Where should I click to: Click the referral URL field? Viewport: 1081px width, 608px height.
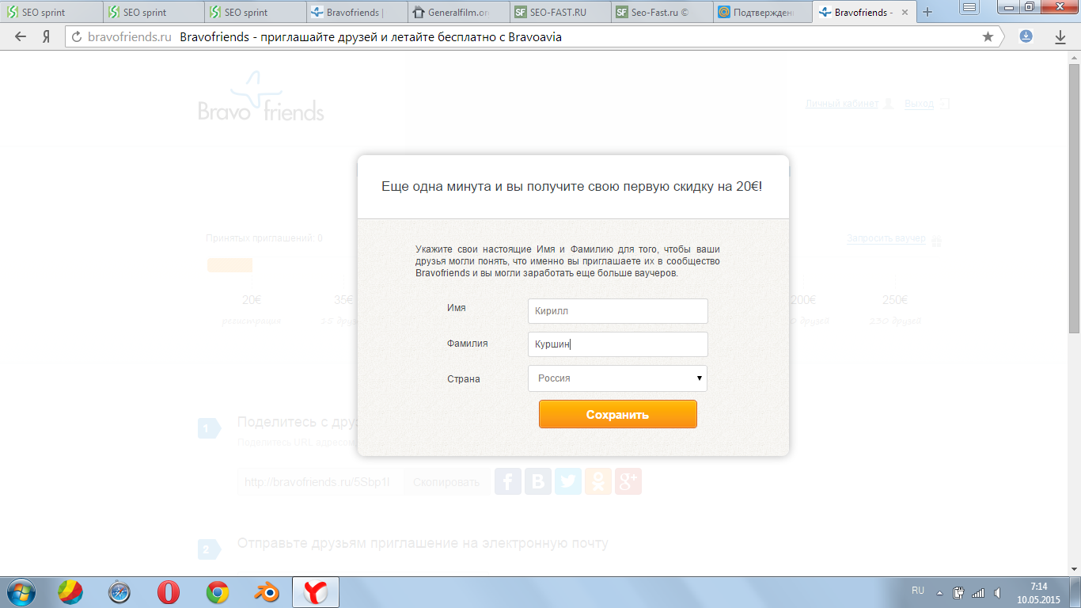(320, 482)
